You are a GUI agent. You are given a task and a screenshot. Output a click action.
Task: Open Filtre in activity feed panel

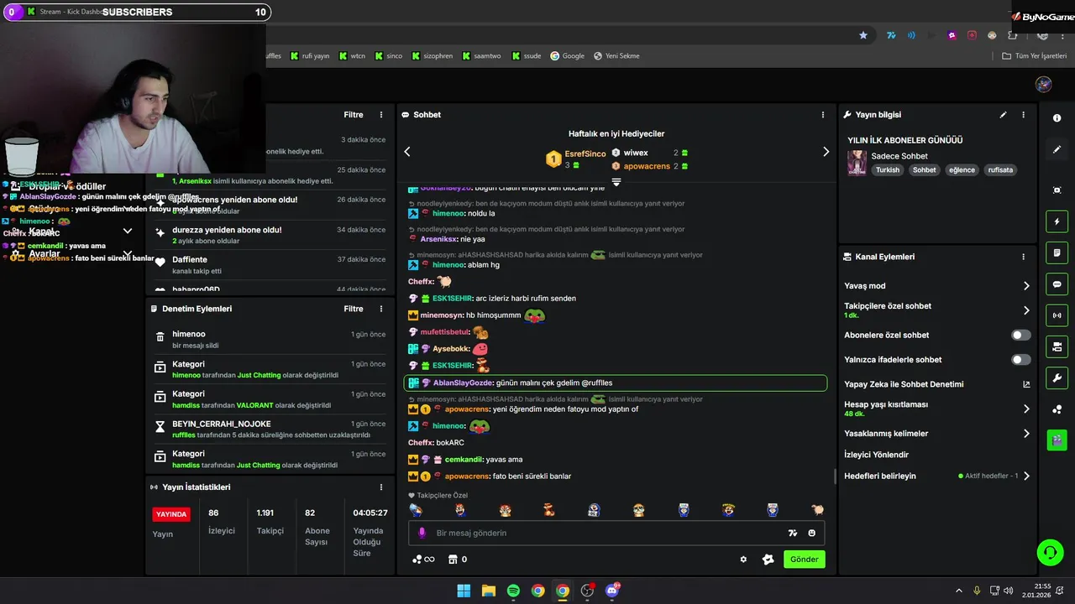[354, 115]
